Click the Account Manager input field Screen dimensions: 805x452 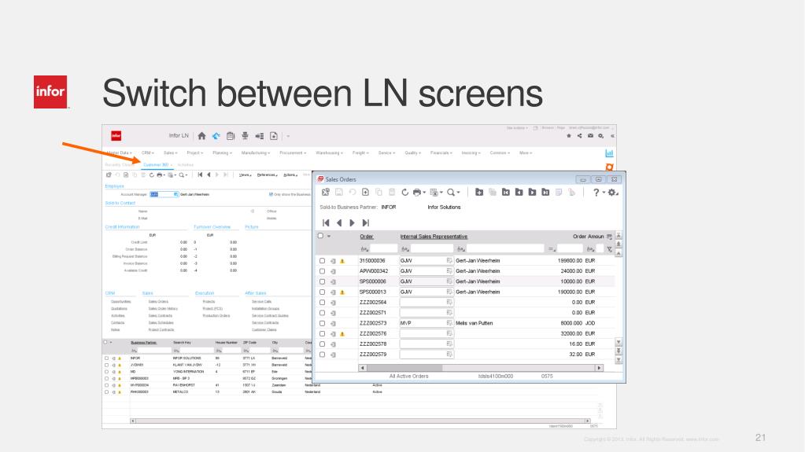click(164, 194)
